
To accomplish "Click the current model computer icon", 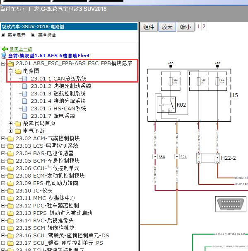I will tap(4, 56).
